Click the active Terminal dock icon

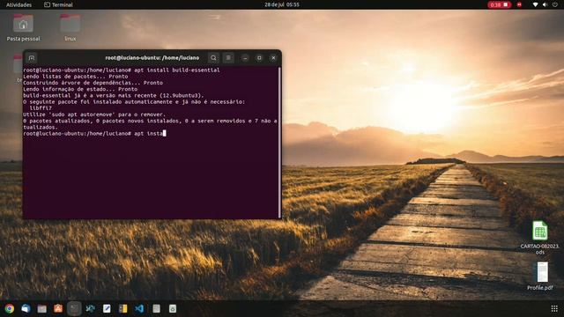coord(74,308)
